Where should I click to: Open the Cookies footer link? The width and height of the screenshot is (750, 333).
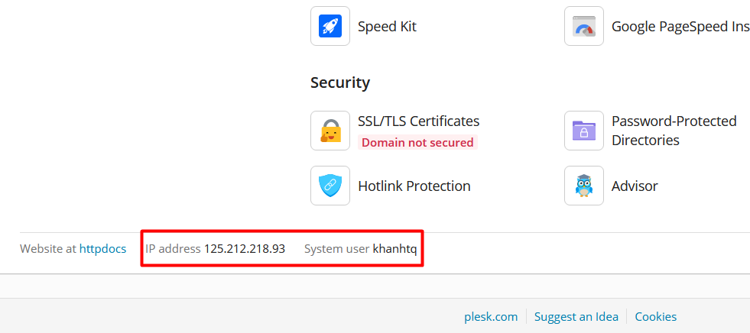point(655,316)
